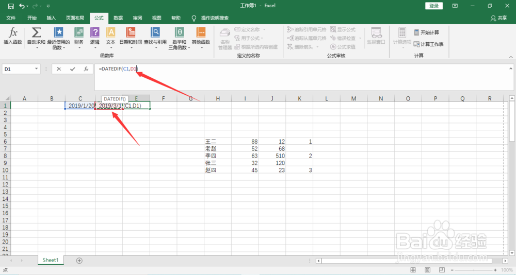Screen dimensions: 516x275
Task: Open Lookup and Reference (查找与引用) functions
Action: coord(155,38)
